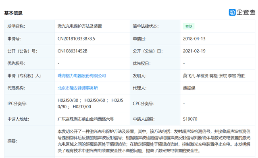This screenshot has height=158, width=258.
Task: Click the 优先权日 label cell
Action: point(155,63)
